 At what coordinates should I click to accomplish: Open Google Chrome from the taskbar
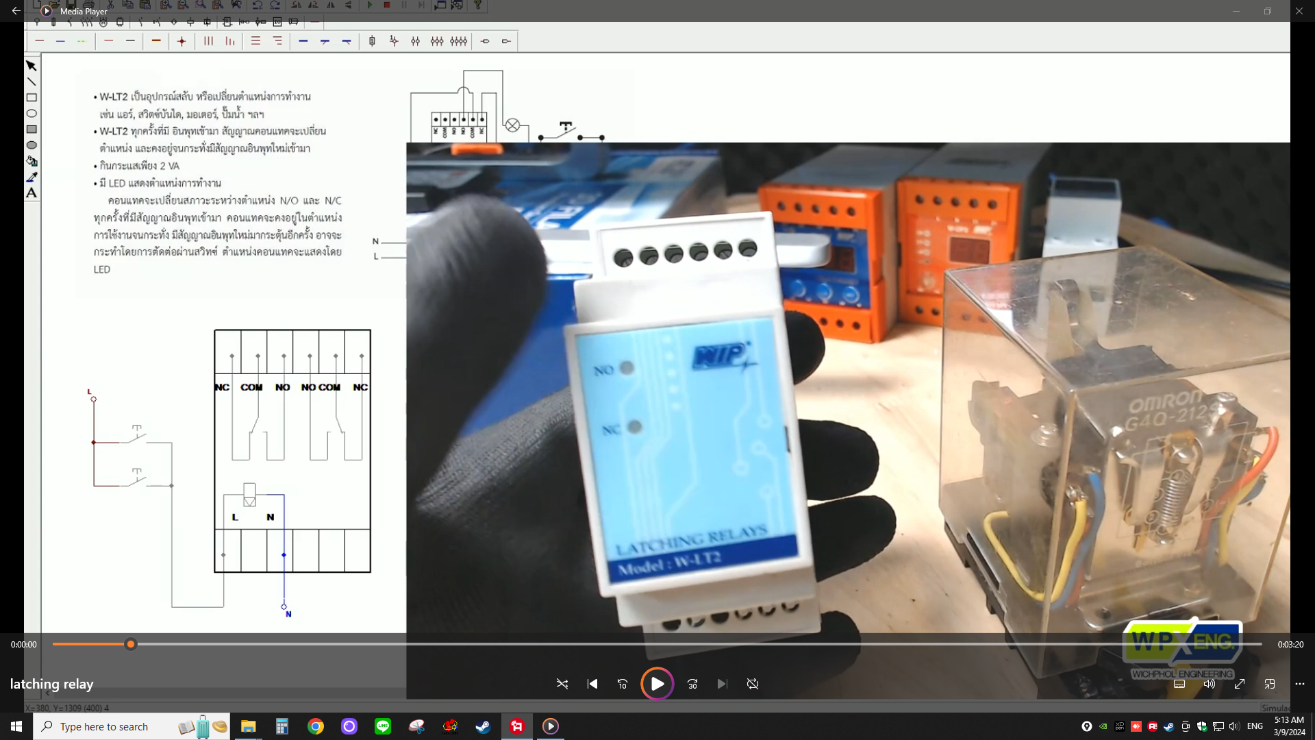pos(316,726)
